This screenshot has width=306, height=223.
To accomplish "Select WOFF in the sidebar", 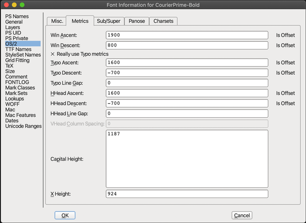I will [x=12, y=104].
